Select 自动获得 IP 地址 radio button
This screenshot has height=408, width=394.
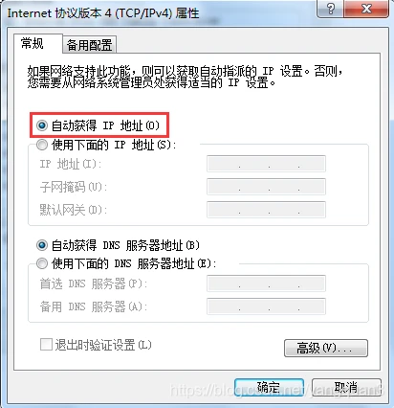(x=42, y=125)
